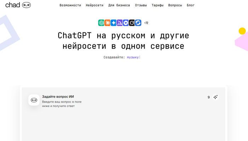
Task: Open the Нейросети menu item
Action: [95, 5]
